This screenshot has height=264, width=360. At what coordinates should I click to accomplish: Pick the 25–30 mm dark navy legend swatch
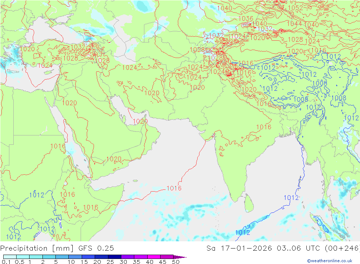point(114,257)
